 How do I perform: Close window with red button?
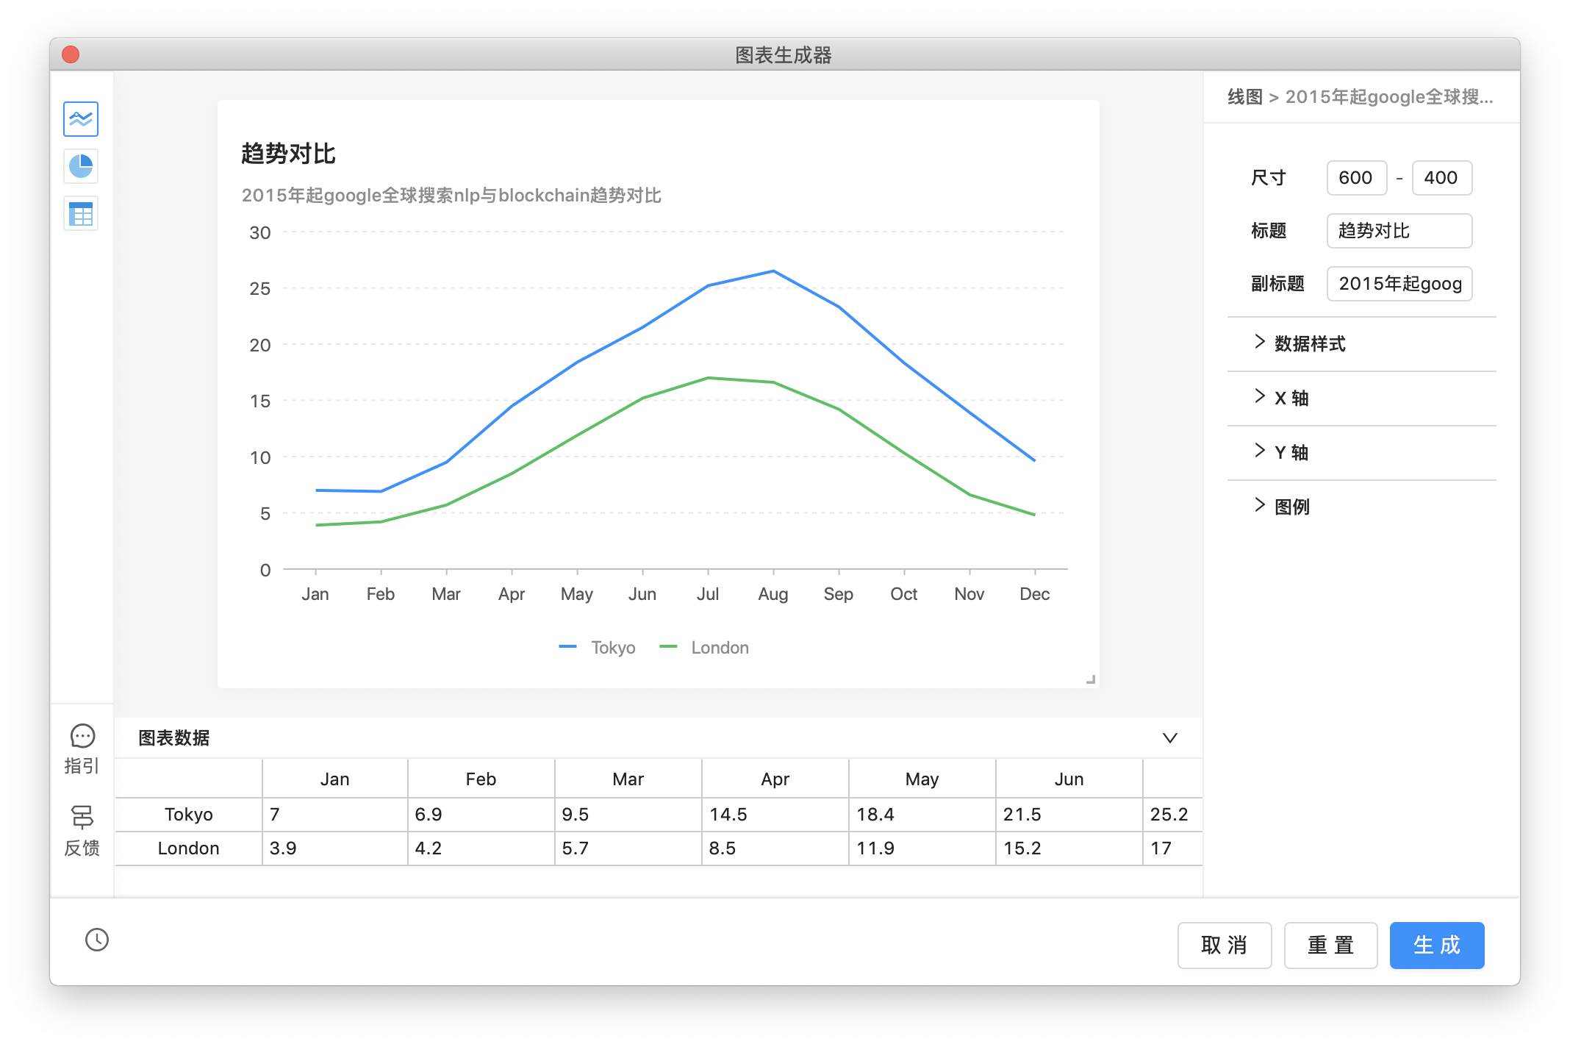(x=71, y=55)
